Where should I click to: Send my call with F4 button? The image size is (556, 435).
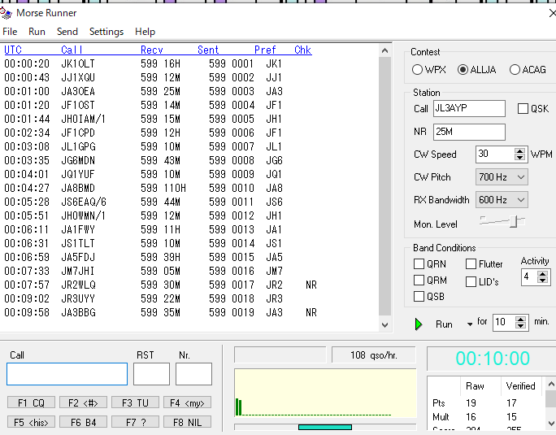187,402
